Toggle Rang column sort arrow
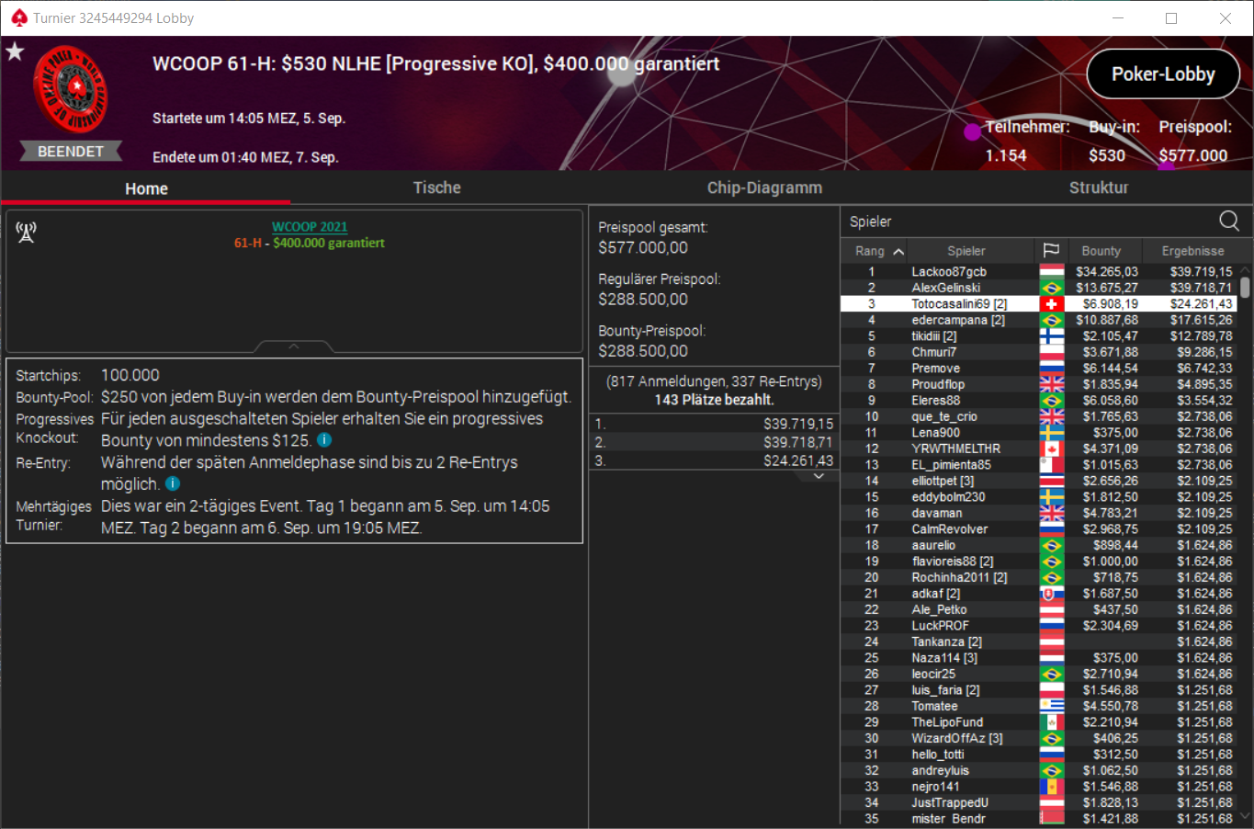 click(898, 251)
